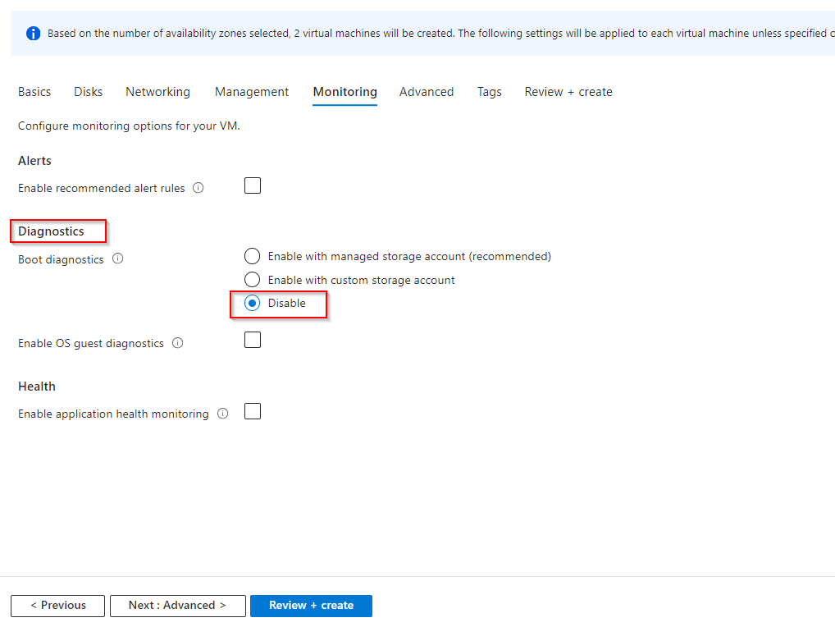Open the Tags tab
Screen dimensions: 835x636
[490, 92]
